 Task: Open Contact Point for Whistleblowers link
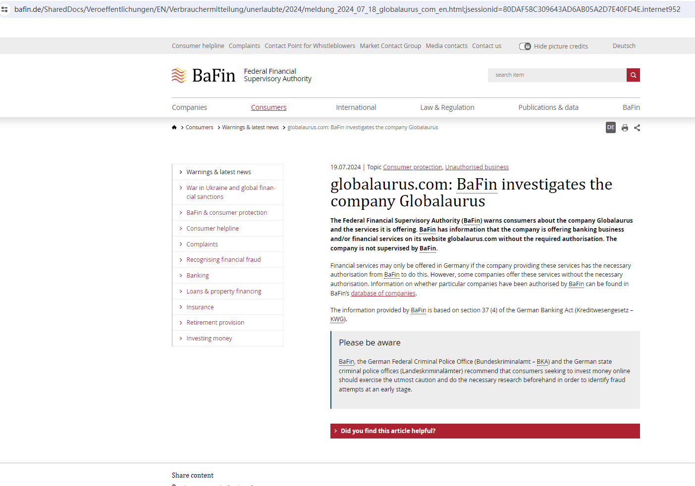[x=310, y=46]
